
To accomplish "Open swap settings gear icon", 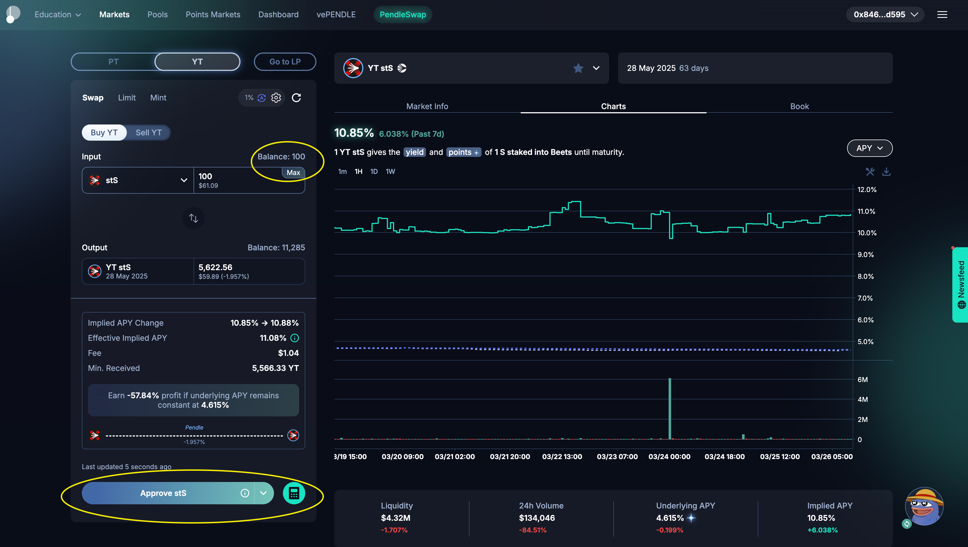I will click(x=276, y=98).
